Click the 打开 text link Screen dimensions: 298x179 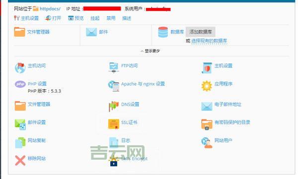(57, 18)
